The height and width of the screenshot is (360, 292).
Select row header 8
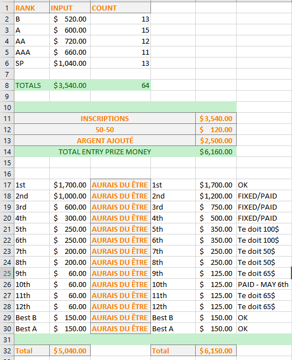(x=7, y=85)
